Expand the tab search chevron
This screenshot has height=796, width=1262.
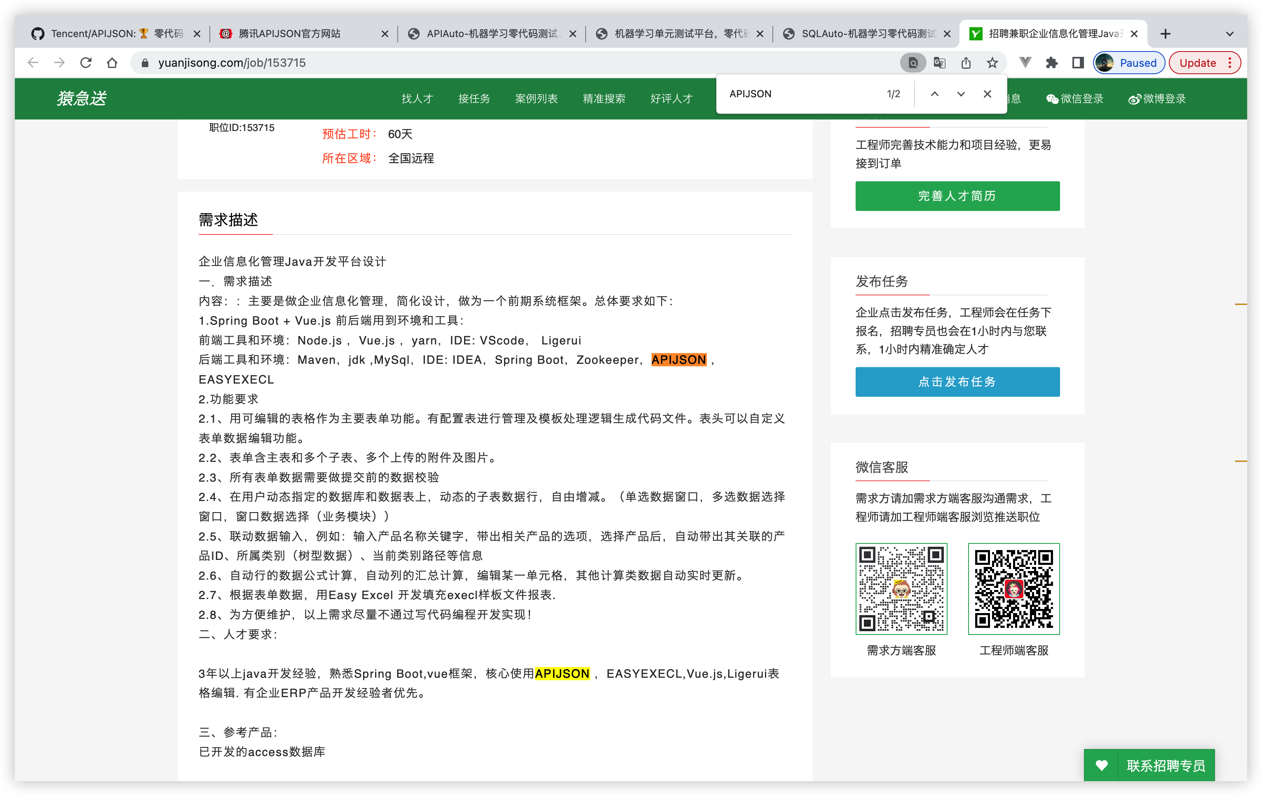[1229, 34]
